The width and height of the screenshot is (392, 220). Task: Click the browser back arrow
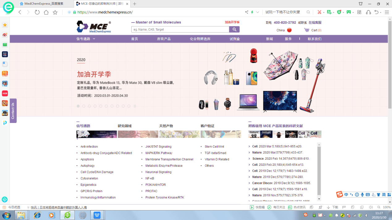coord(20,12)
